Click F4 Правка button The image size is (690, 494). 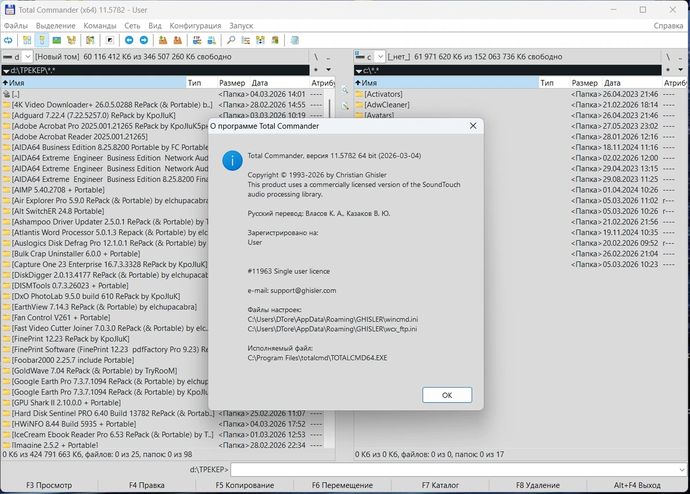147,485
